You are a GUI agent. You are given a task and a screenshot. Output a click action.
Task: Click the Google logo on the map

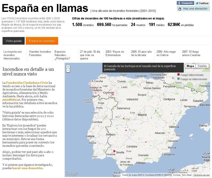pos(71,173)
